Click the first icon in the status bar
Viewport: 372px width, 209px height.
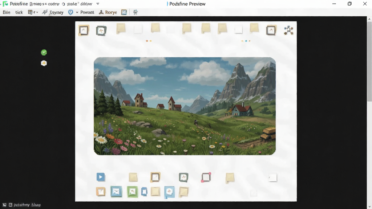(4, 205)
